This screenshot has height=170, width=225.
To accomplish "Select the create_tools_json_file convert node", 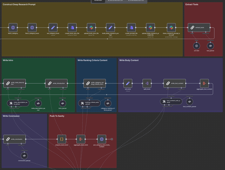I will 72,28.
